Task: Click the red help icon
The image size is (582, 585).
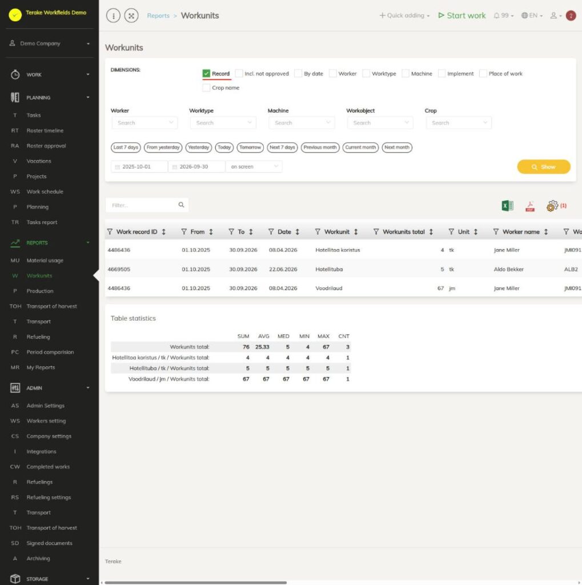Action: 571,15
